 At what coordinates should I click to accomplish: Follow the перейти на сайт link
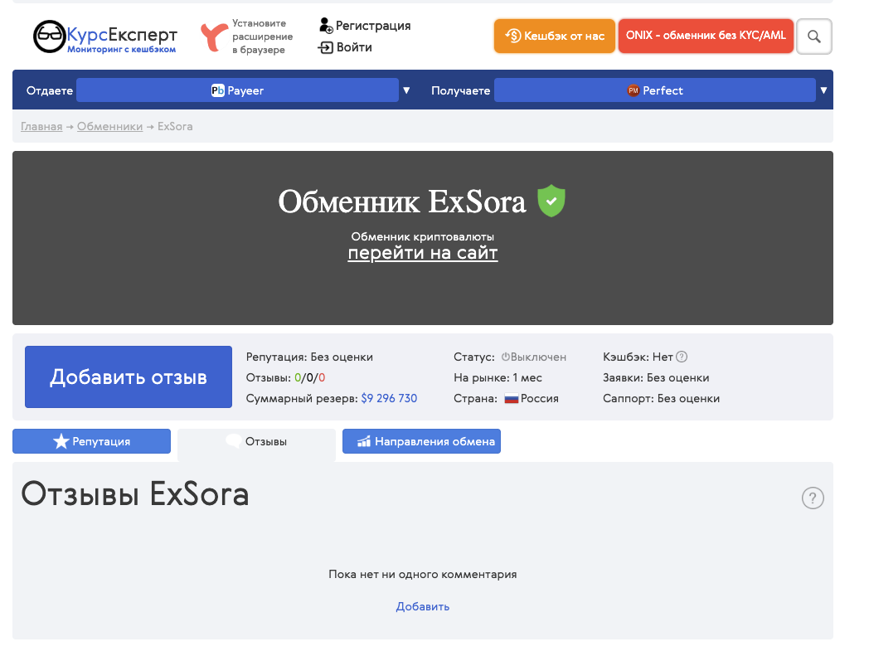[422, 253]
